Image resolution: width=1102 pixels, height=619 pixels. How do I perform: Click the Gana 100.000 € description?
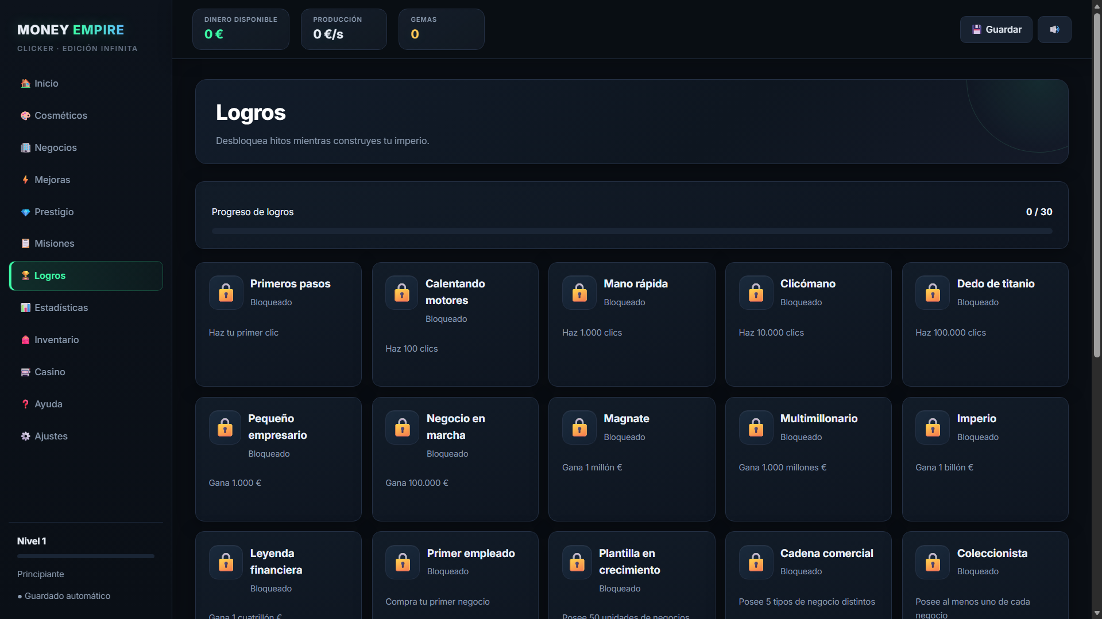tap(416, 483)
